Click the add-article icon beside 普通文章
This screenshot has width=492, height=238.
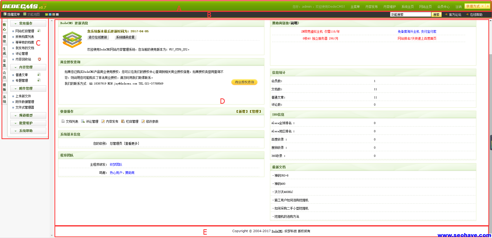tap(39, 75)
